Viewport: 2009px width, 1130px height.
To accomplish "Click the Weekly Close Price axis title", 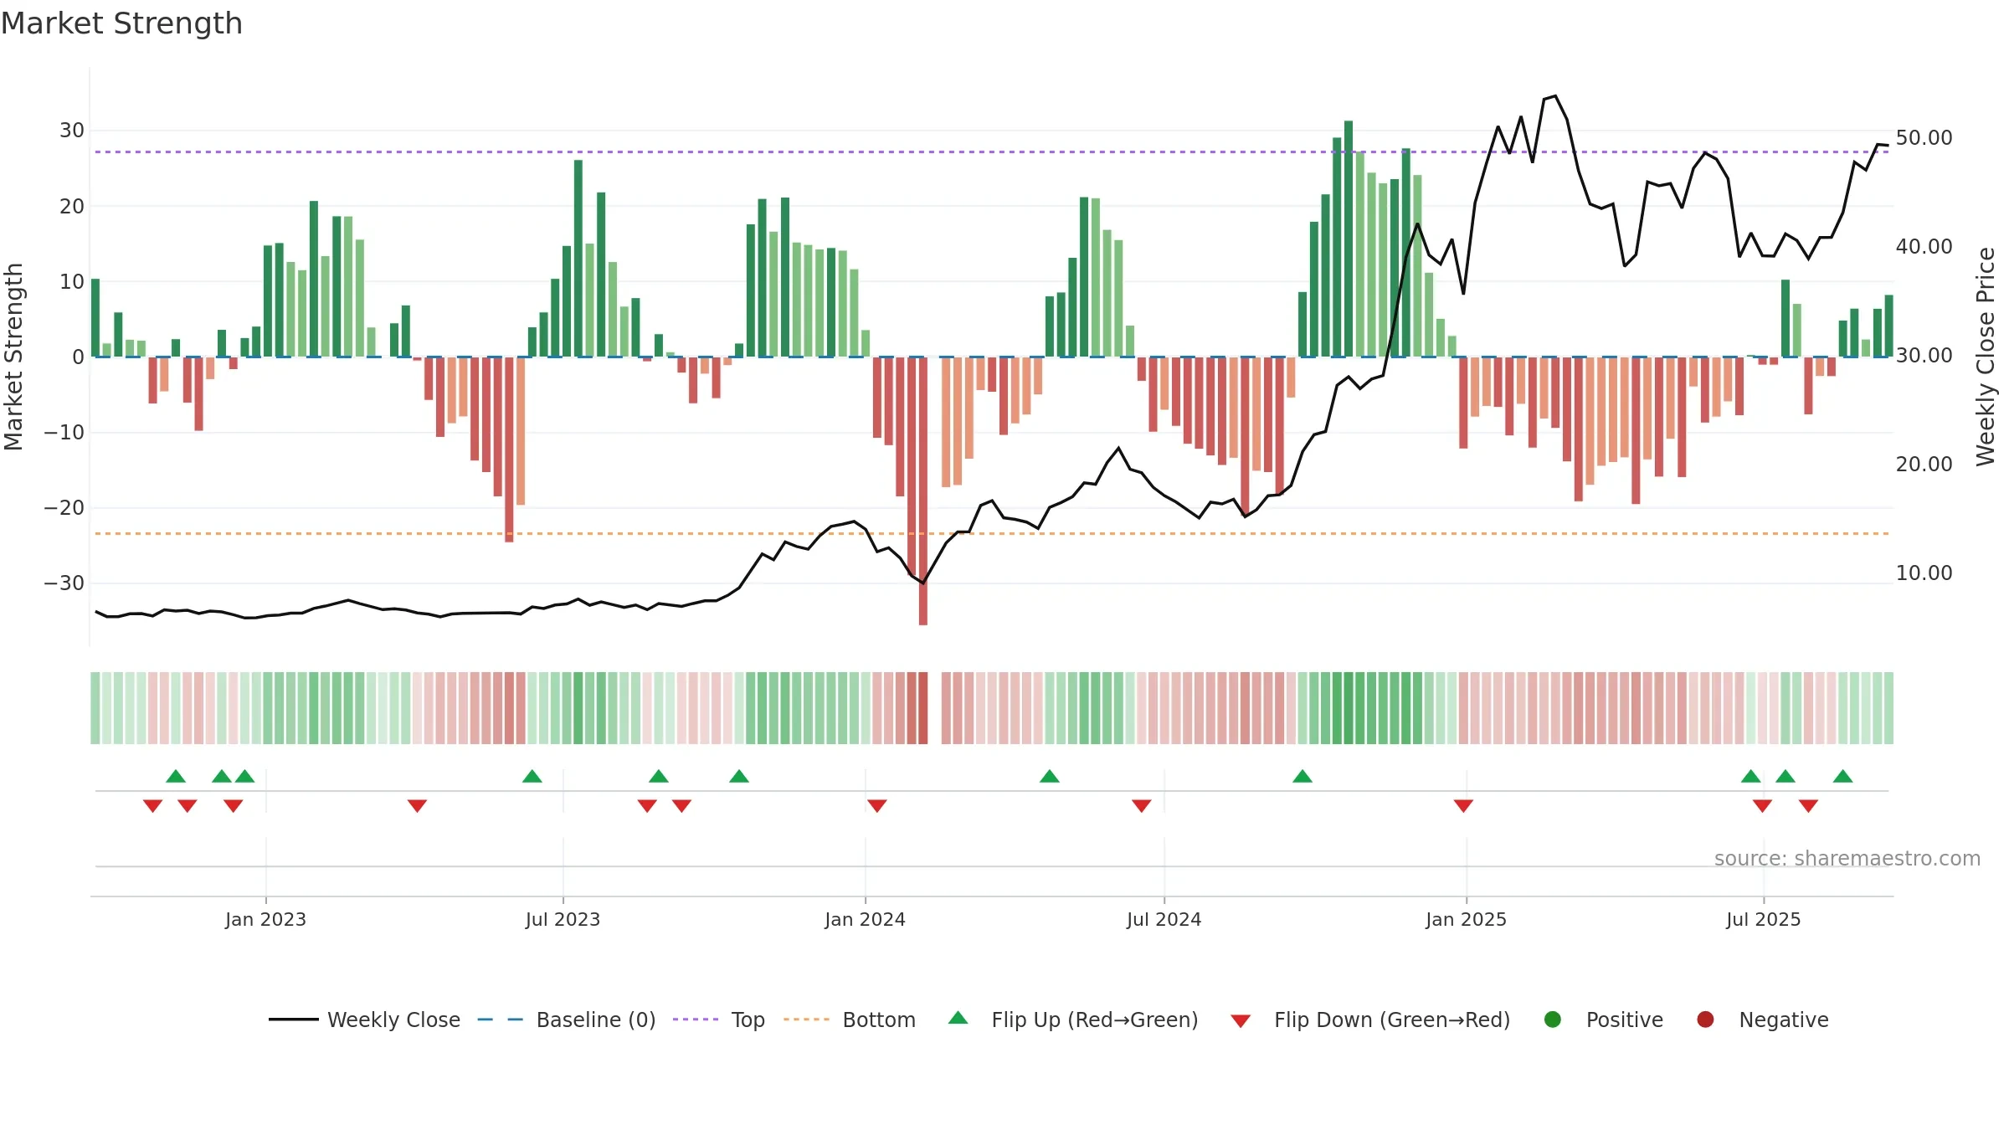I will (x=1986, y=357).
